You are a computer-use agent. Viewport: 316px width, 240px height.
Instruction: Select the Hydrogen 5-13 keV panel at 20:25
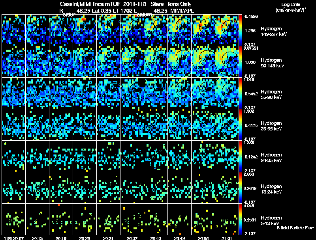(85, 219)
